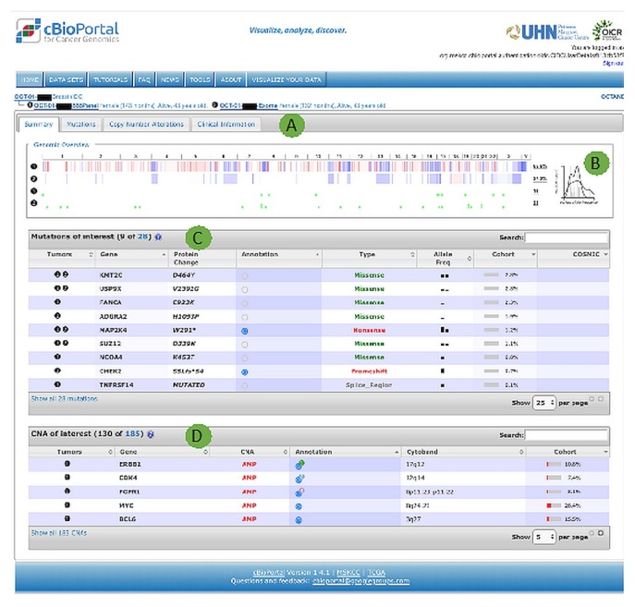Open the Clinical Information tab

tap(226, 124)
